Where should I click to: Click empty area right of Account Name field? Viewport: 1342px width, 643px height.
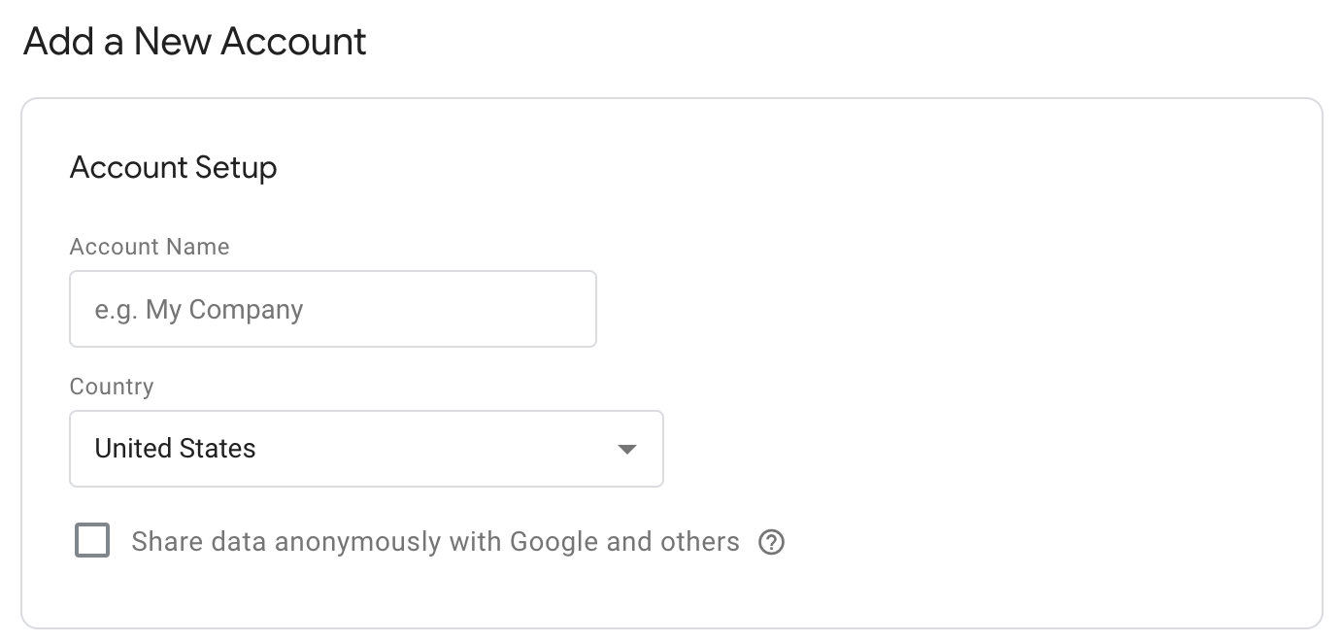(923, 309)
